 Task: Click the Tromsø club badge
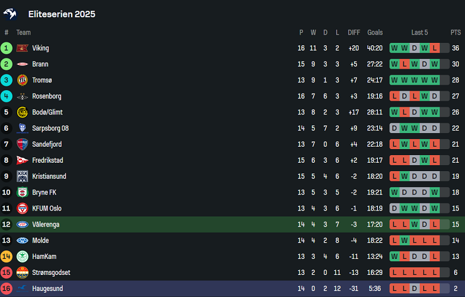click(x=23, y=81)
